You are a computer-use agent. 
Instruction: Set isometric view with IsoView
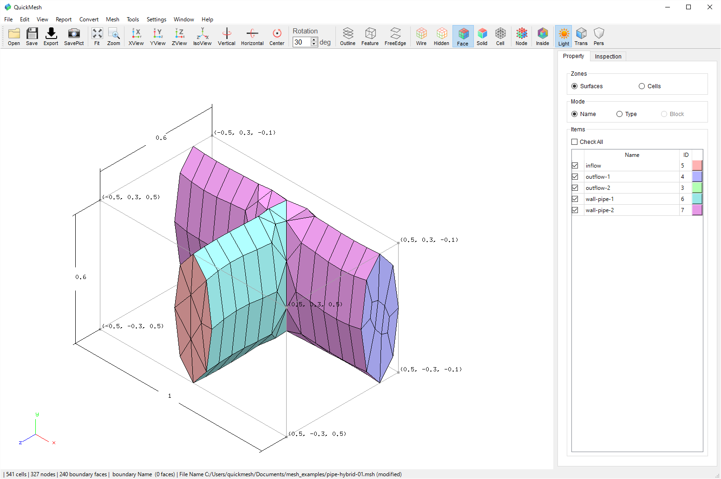[x=203, y=37]
